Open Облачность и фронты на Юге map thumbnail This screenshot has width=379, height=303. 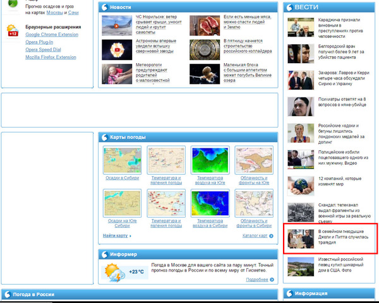(254, 160)
